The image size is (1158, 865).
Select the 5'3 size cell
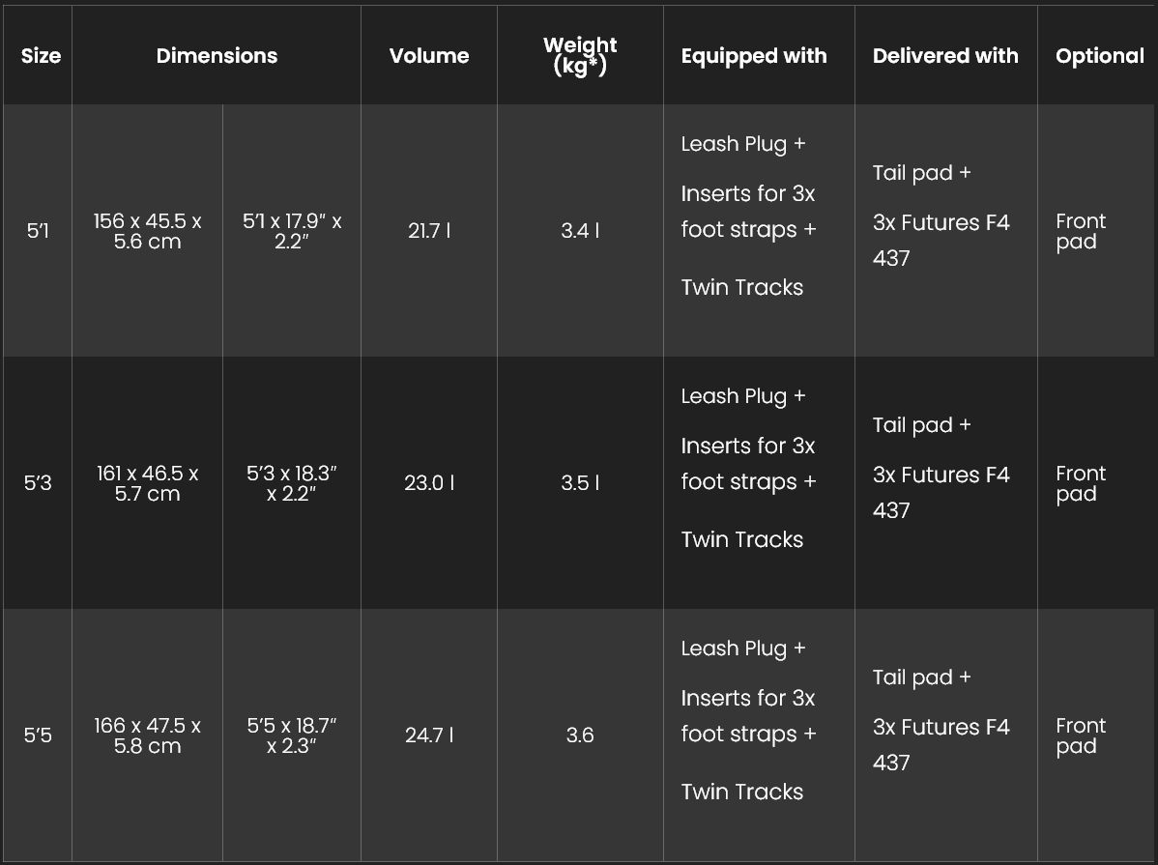[x=38, y=483]
